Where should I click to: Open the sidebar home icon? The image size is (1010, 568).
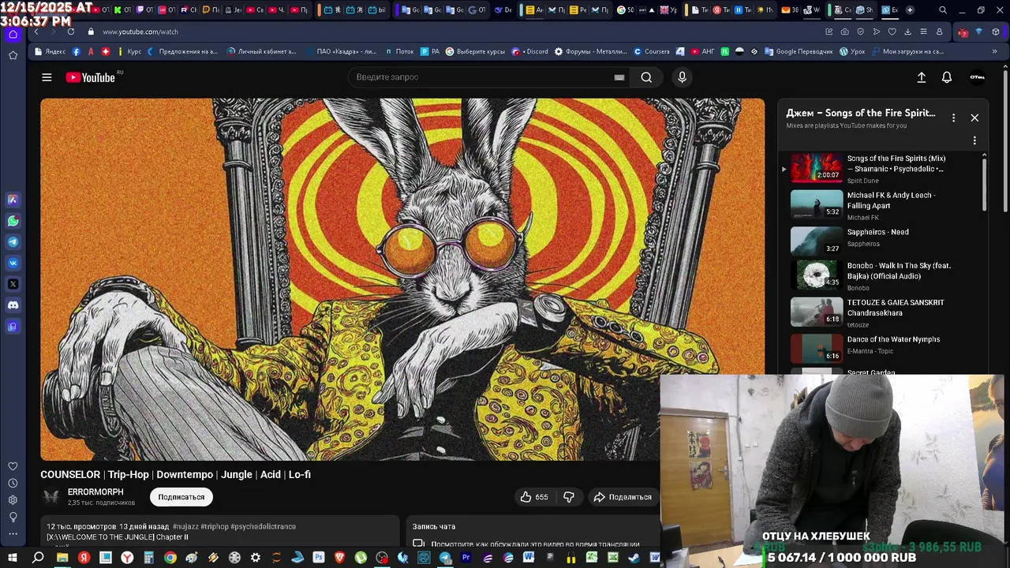point(13,35)
